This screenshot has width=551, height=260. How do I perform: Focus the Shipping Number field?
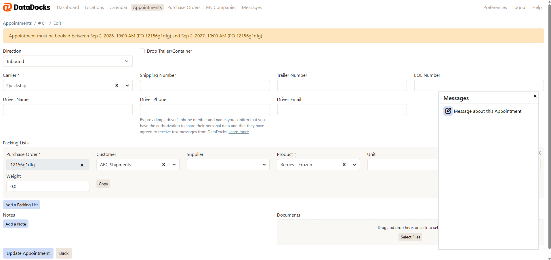[x=205, y=85]
